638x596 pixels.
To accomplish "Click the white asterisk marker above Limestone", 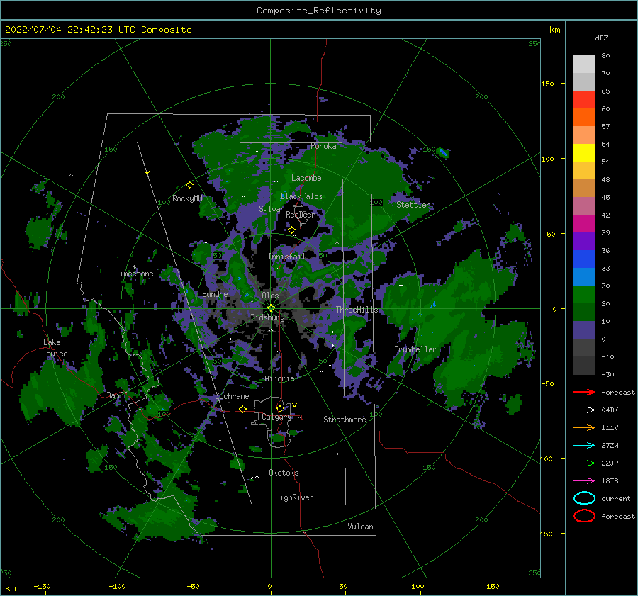I will click(134, 267).
